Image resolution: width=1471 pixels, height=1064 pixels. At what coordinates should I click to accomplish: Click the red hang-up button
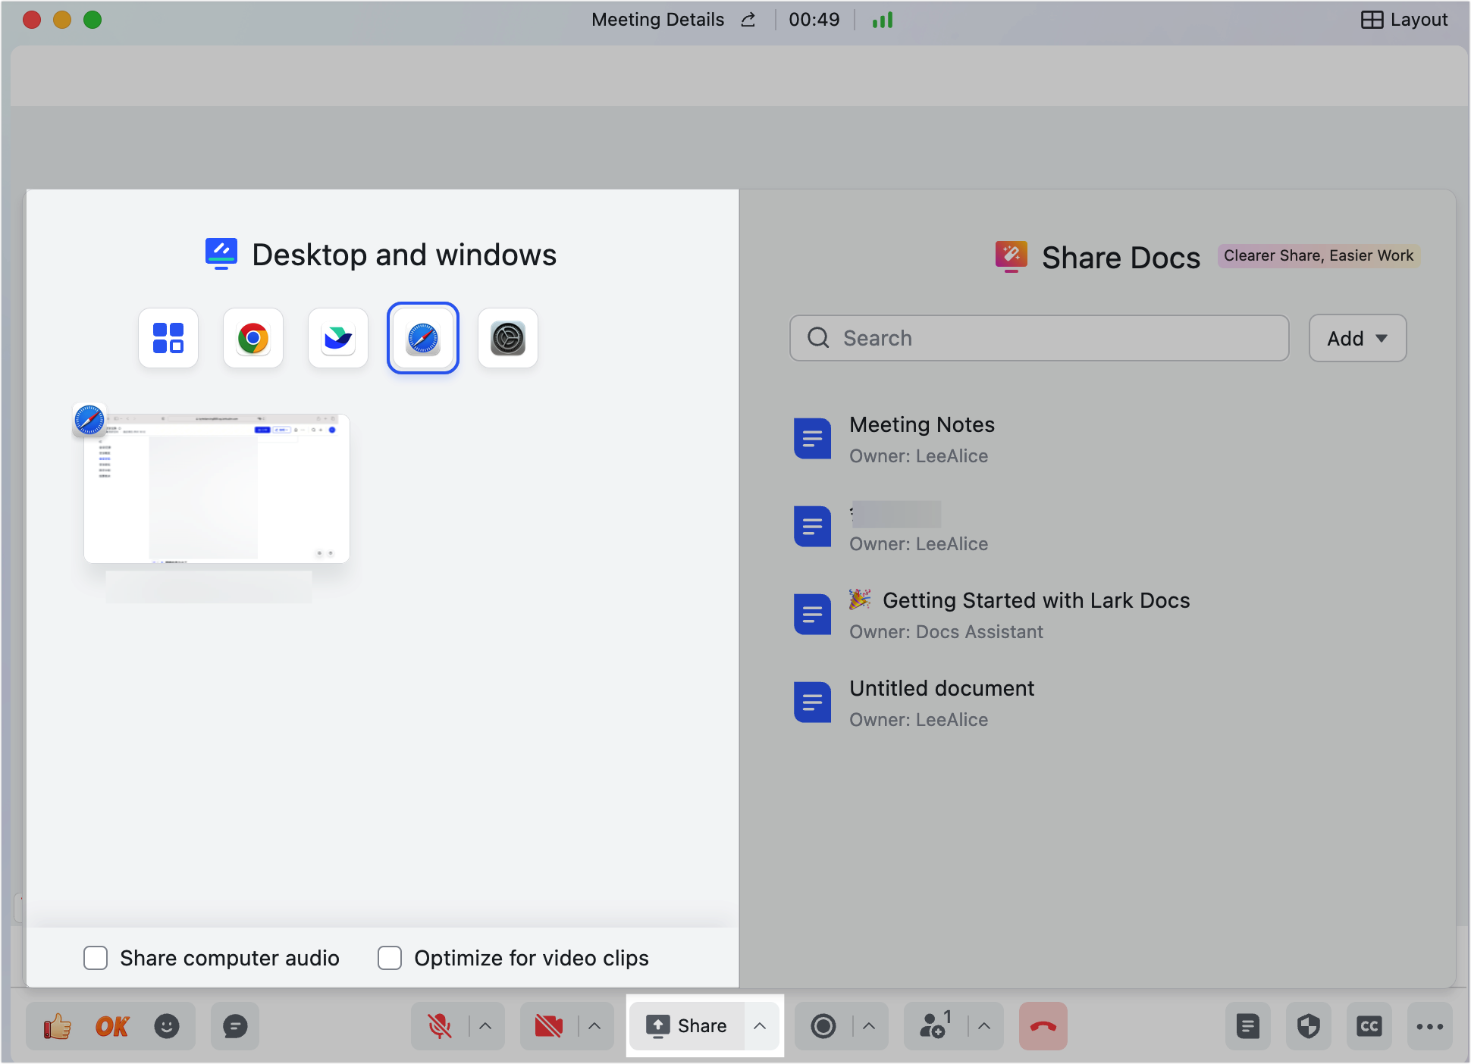(1043, 1027)
